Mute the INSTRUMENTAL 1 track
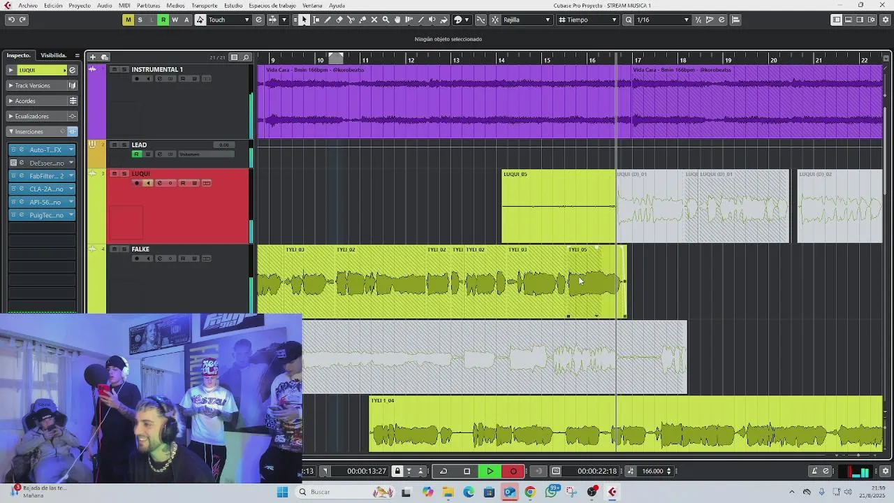Image resolution: width=894 pixels, height=503 pixels. pyautogui.click(x=115, y=69)
